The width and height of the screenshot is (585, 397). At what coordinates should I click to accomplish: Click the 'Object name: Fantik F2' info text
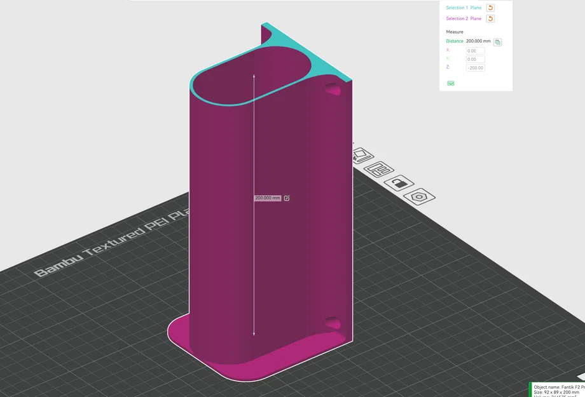559,387
